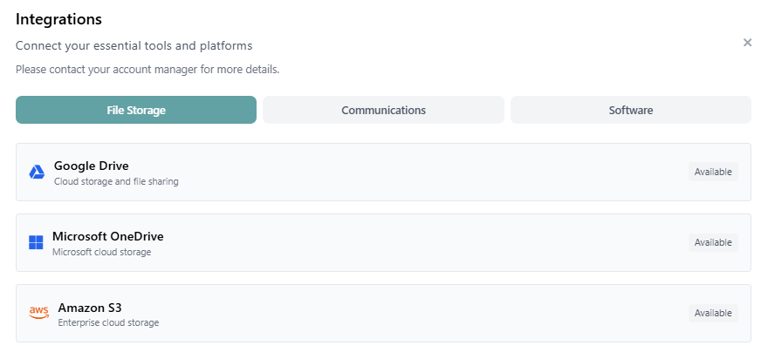Click the orange aws logo icon
Viewport: 768px width, 359px height.
tap(38, 313)
